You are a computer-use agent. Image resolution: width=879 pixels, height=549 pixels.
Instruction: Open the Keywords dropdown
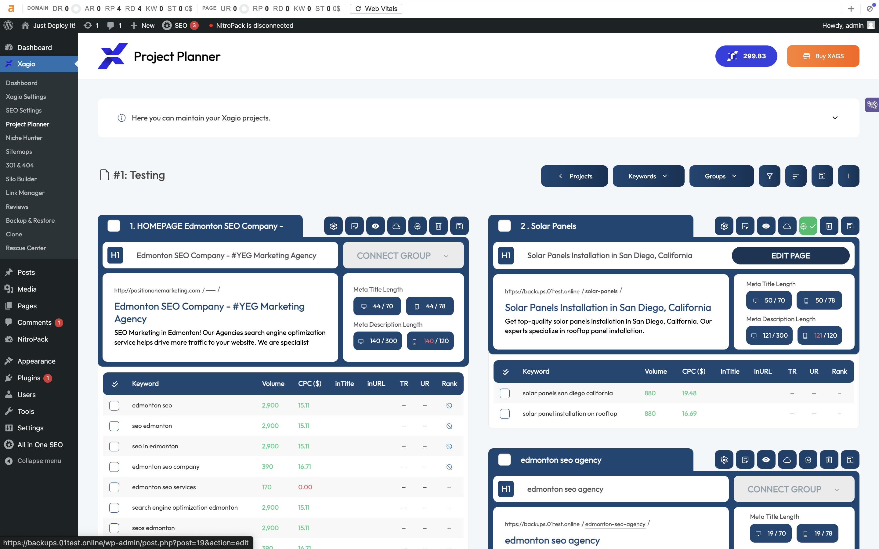coord(648,176)
